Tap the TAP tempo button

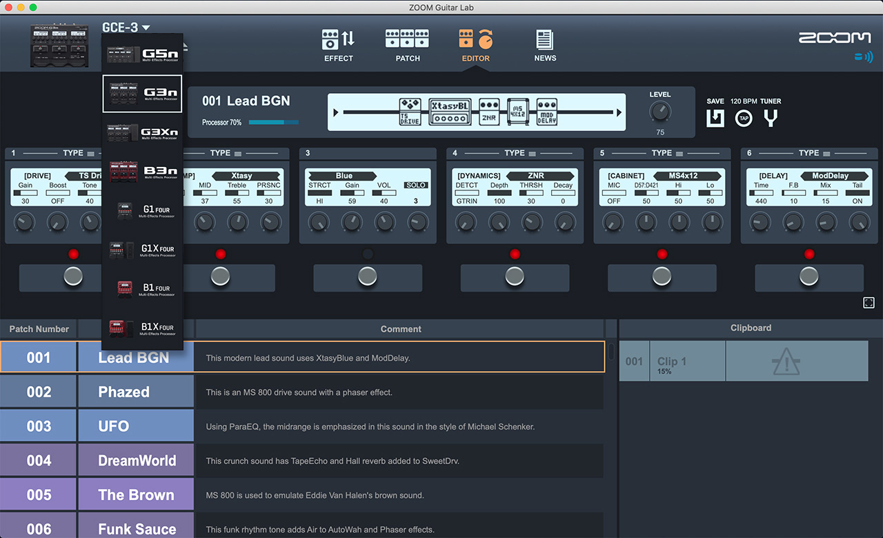[x=743, y=118]
